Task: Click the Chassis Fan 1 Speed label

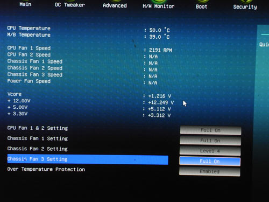Action: pyautogui.click(x=35, y=61)
